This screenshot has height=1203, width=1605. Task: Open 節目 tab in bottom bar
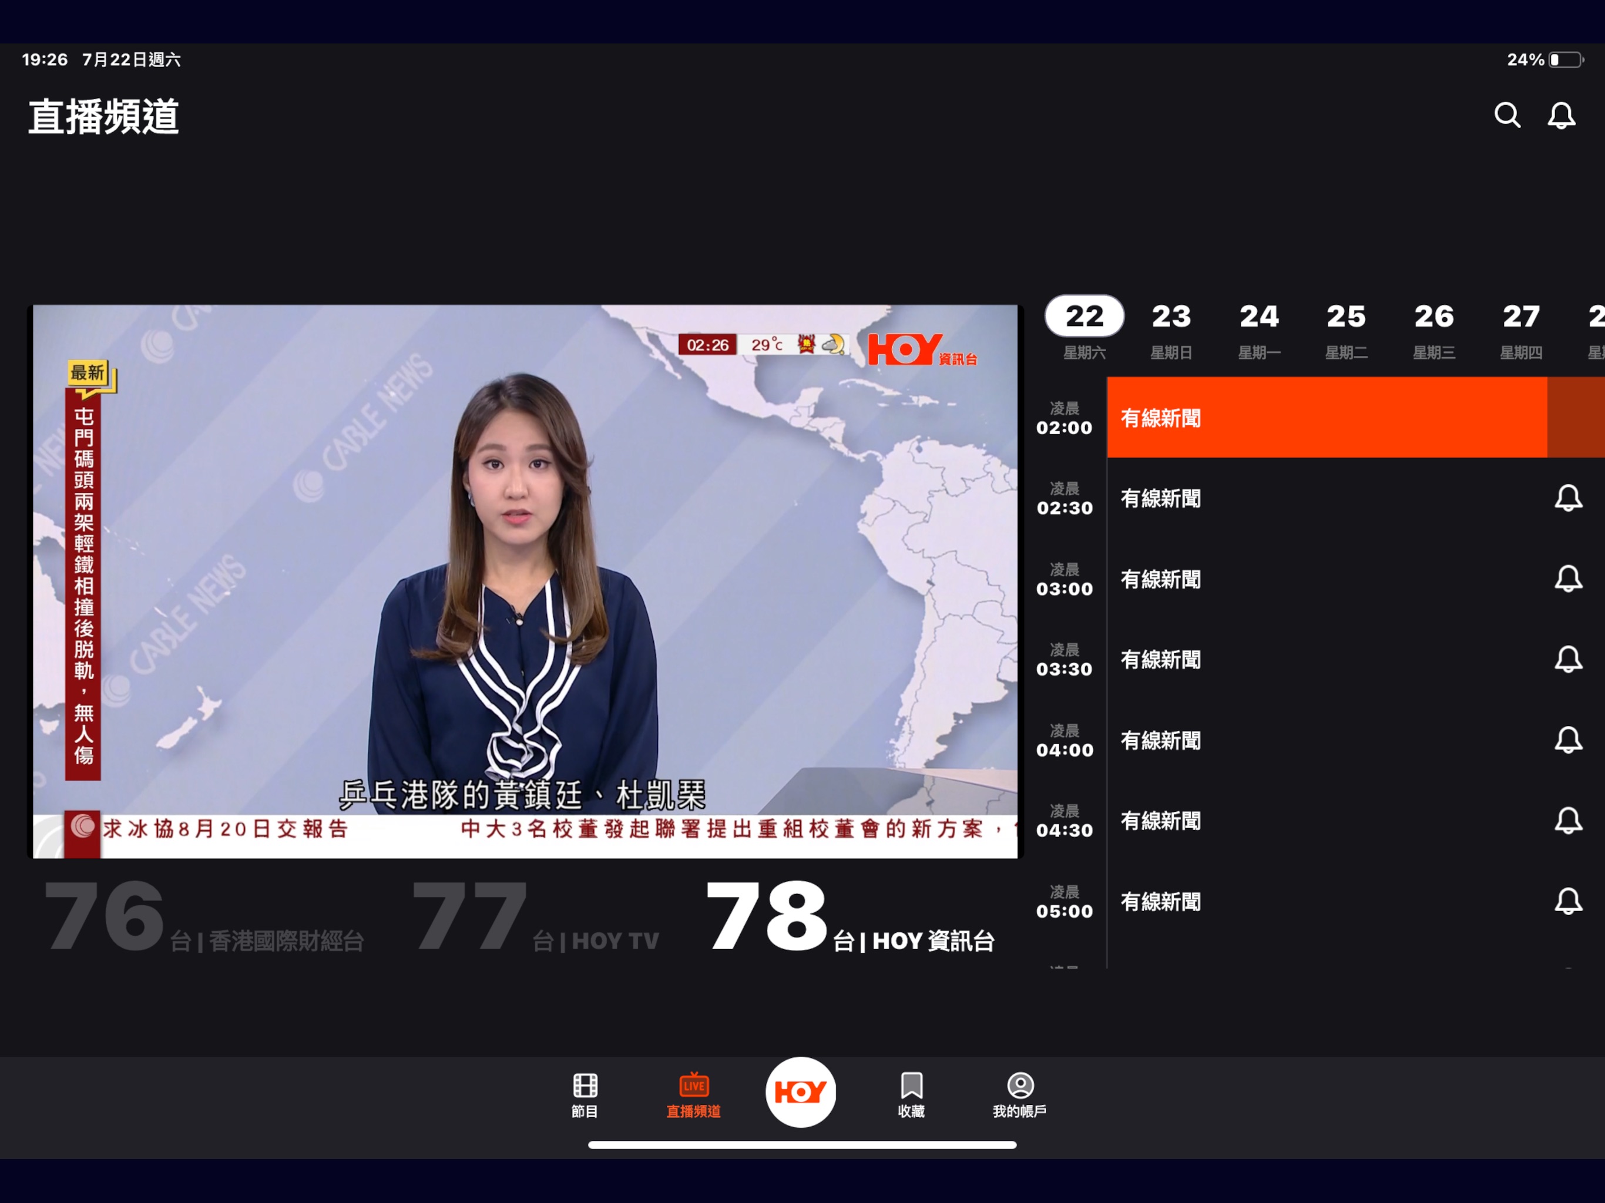point(585,1095)
